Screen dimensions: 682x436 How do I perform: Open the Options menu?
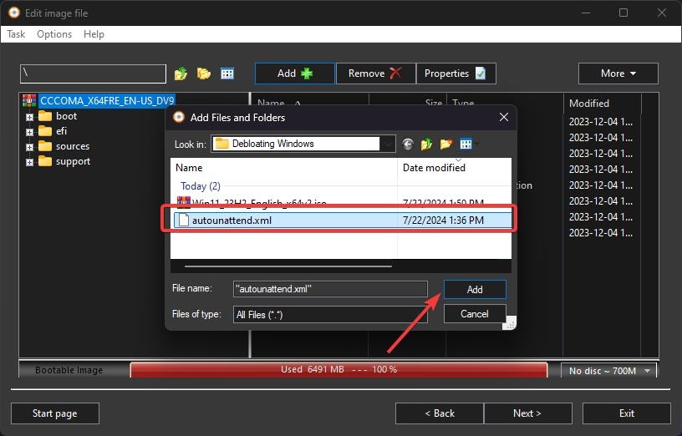click(x=54, y=34)
